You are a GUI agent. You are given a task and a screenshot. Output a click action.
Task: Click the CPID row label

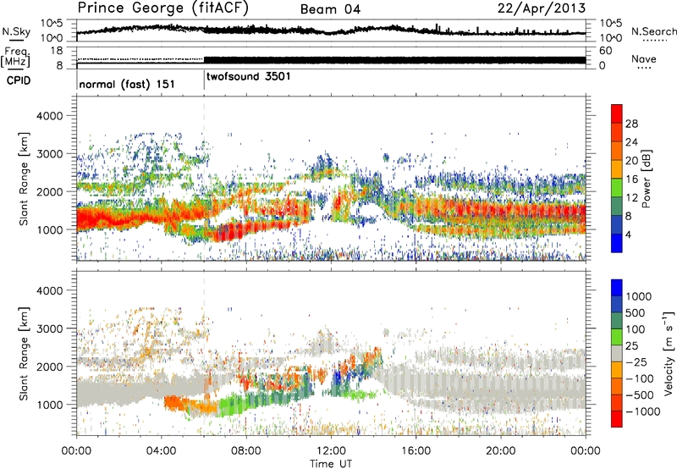pos(19,80)
